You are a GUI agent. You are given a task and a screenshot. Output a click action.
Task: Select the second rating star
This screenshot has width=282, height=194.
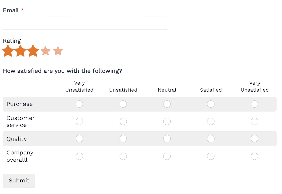coord(20,51)
